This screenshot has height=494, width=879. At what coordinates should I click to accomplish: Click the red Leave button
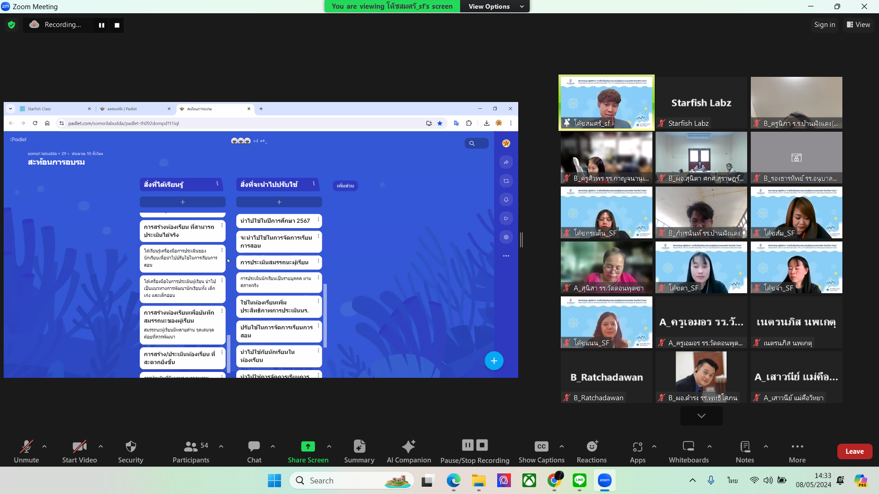coord(854,451)
